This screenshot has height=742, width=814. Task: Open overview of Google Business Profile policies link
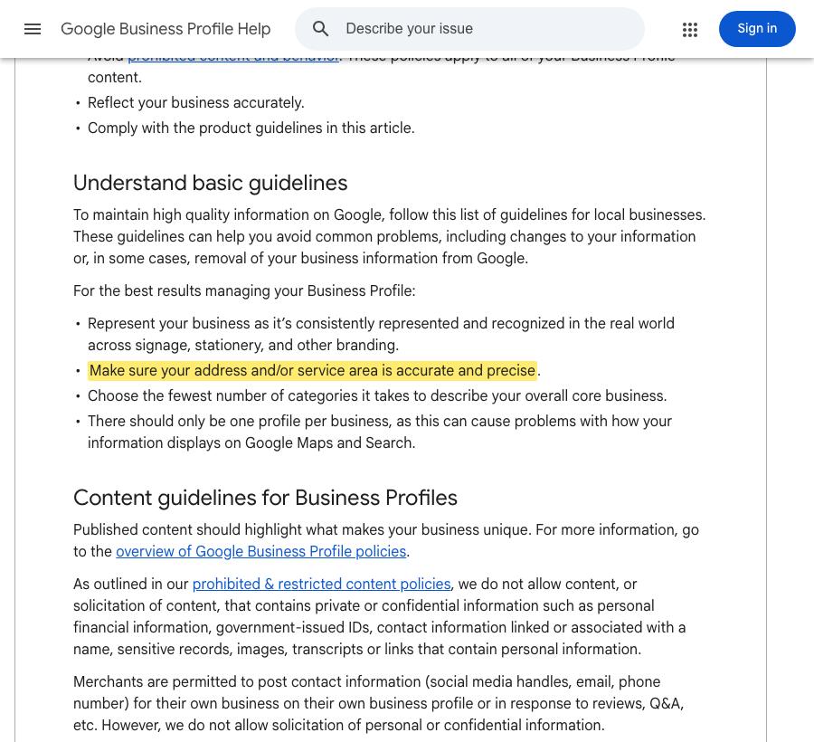[260, 551]
